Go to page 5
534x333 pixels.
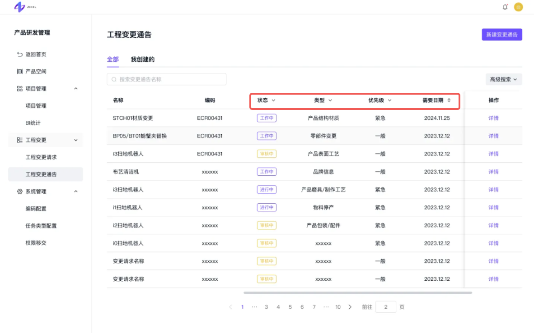point(290,307)
